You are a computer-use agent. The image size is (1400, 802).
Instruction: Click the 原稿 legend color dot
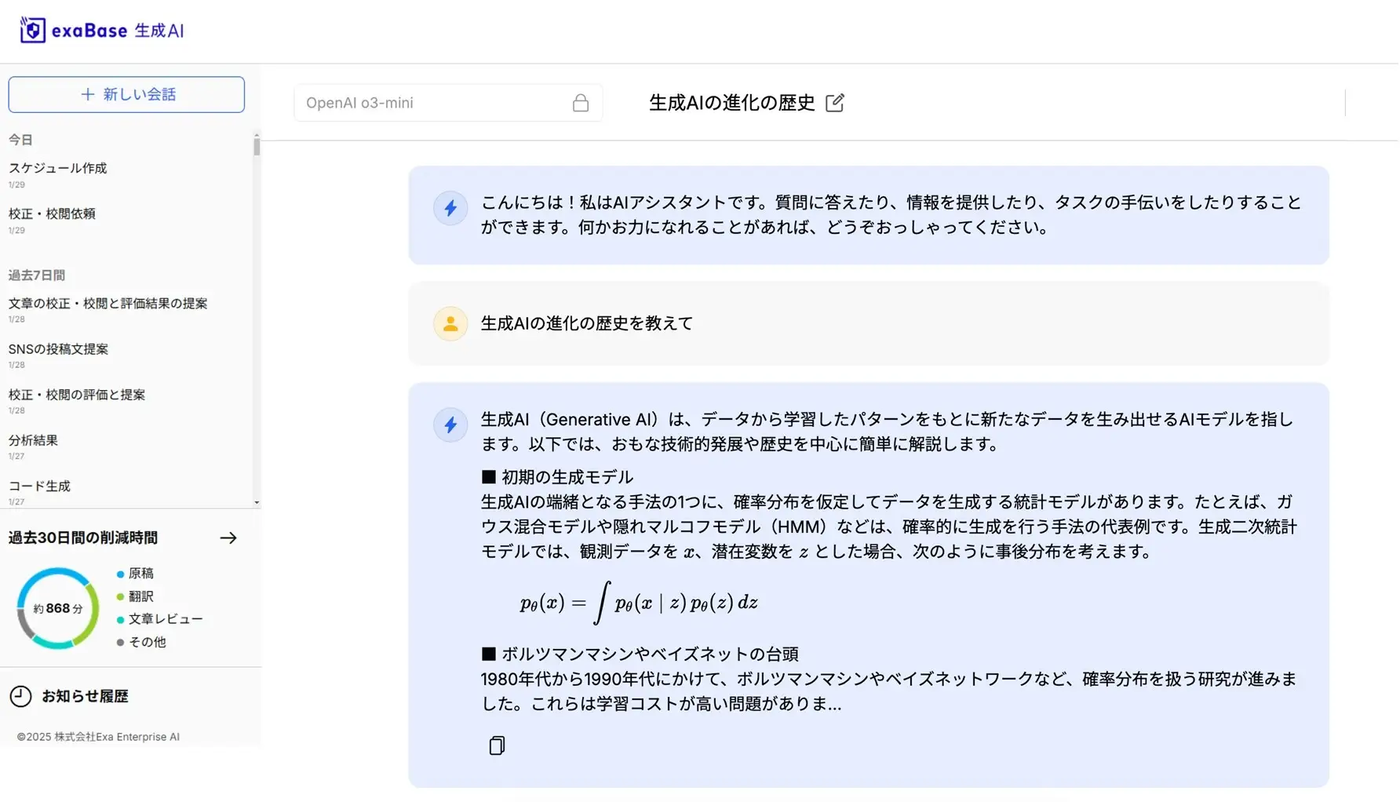(120, 574)
